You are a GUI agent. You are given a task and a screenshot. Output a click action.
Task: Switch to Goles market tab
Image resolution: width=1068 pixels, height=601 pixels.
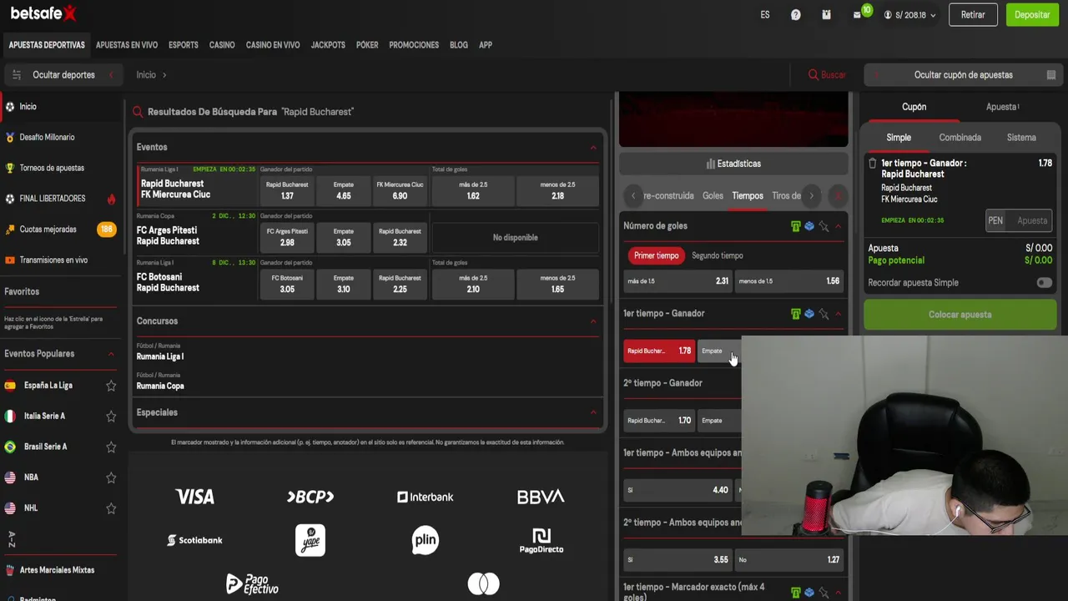pos(713,196)
